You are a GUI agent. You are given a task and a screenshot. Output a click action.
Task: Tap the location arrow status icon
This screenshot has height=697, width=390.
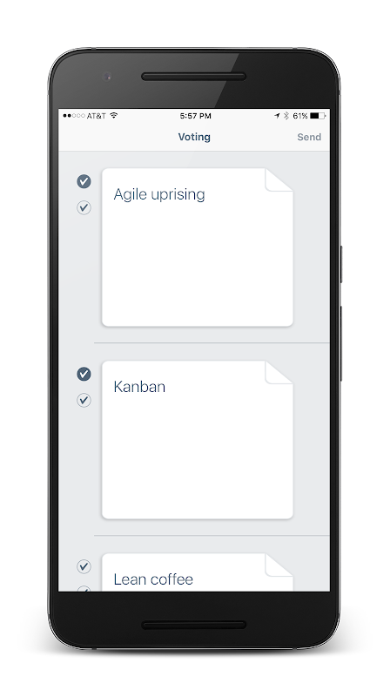pos(277,116)
